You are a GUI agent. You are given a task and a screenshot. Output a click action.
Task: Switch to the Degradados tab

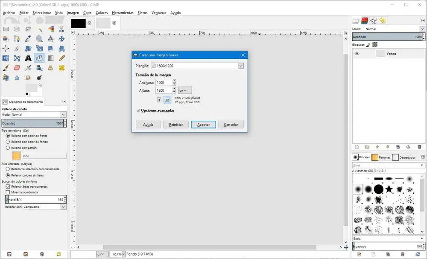tap(404, 157)
